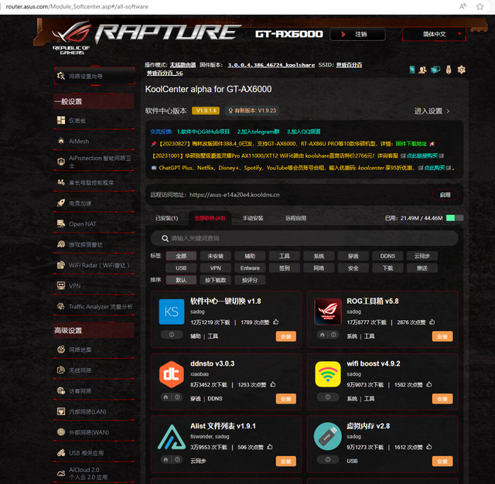
Task: Favorite this page with star icon
Action: coord(480,7)
